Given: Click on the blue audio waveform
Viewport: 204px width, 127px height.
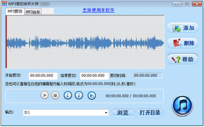Looking at the screenshot, I should 85,43.
